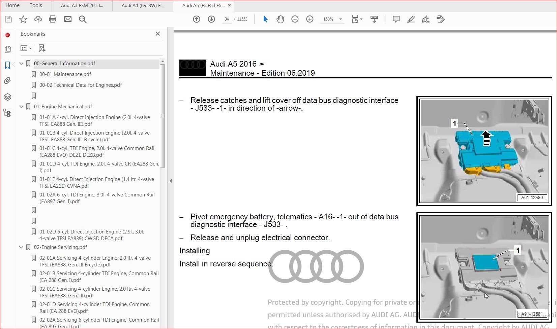Open the Attachments paperclip panel

pos(7,81)
